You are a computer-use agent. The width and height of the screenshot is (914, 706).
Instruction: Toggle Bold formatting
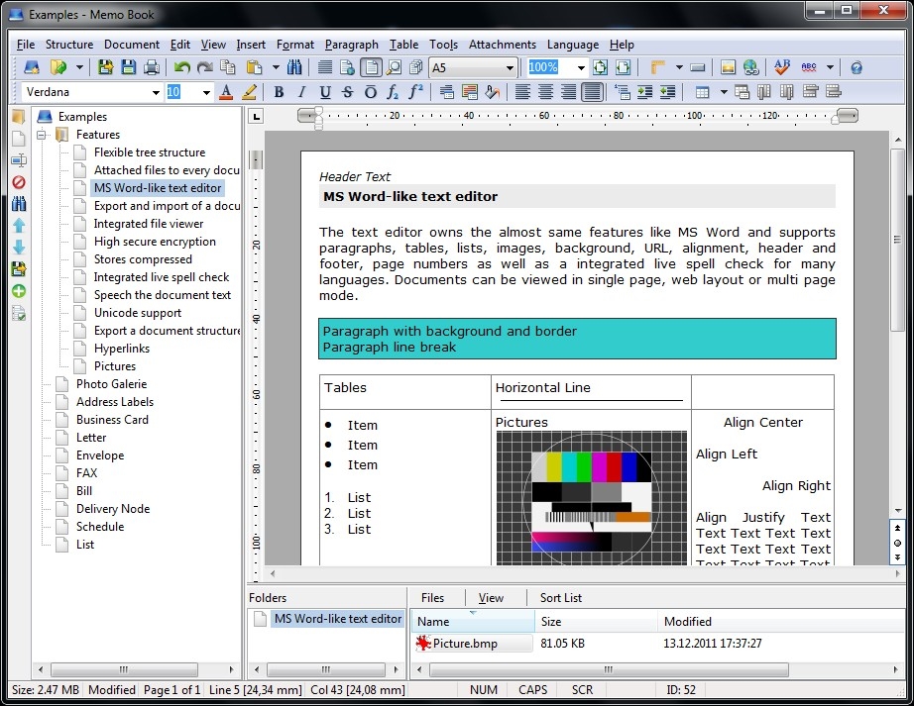(279, 92)
